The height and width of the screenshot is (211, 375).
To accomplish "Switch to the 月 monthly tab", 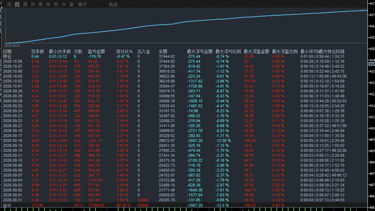I will [x=33, y=4].
